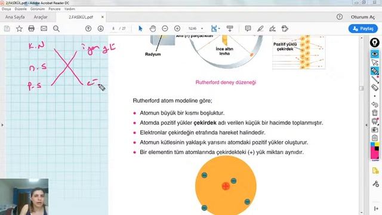Toggle the eye visibility icon

pos(375,54)
